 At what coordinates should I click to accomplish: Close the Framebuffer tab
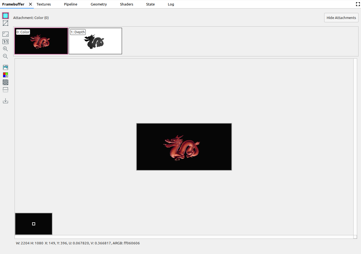click(30, 4)
